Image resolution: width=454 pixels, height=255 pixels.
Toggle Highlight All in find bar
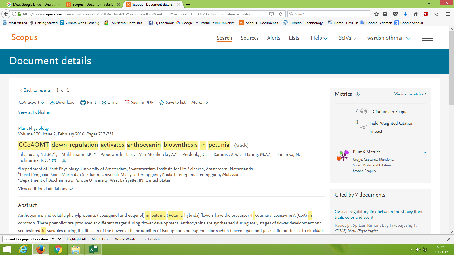[76, 239]
